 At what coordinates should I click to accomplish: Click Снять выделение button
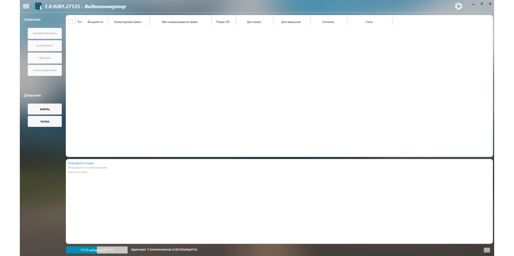point(45,70)
